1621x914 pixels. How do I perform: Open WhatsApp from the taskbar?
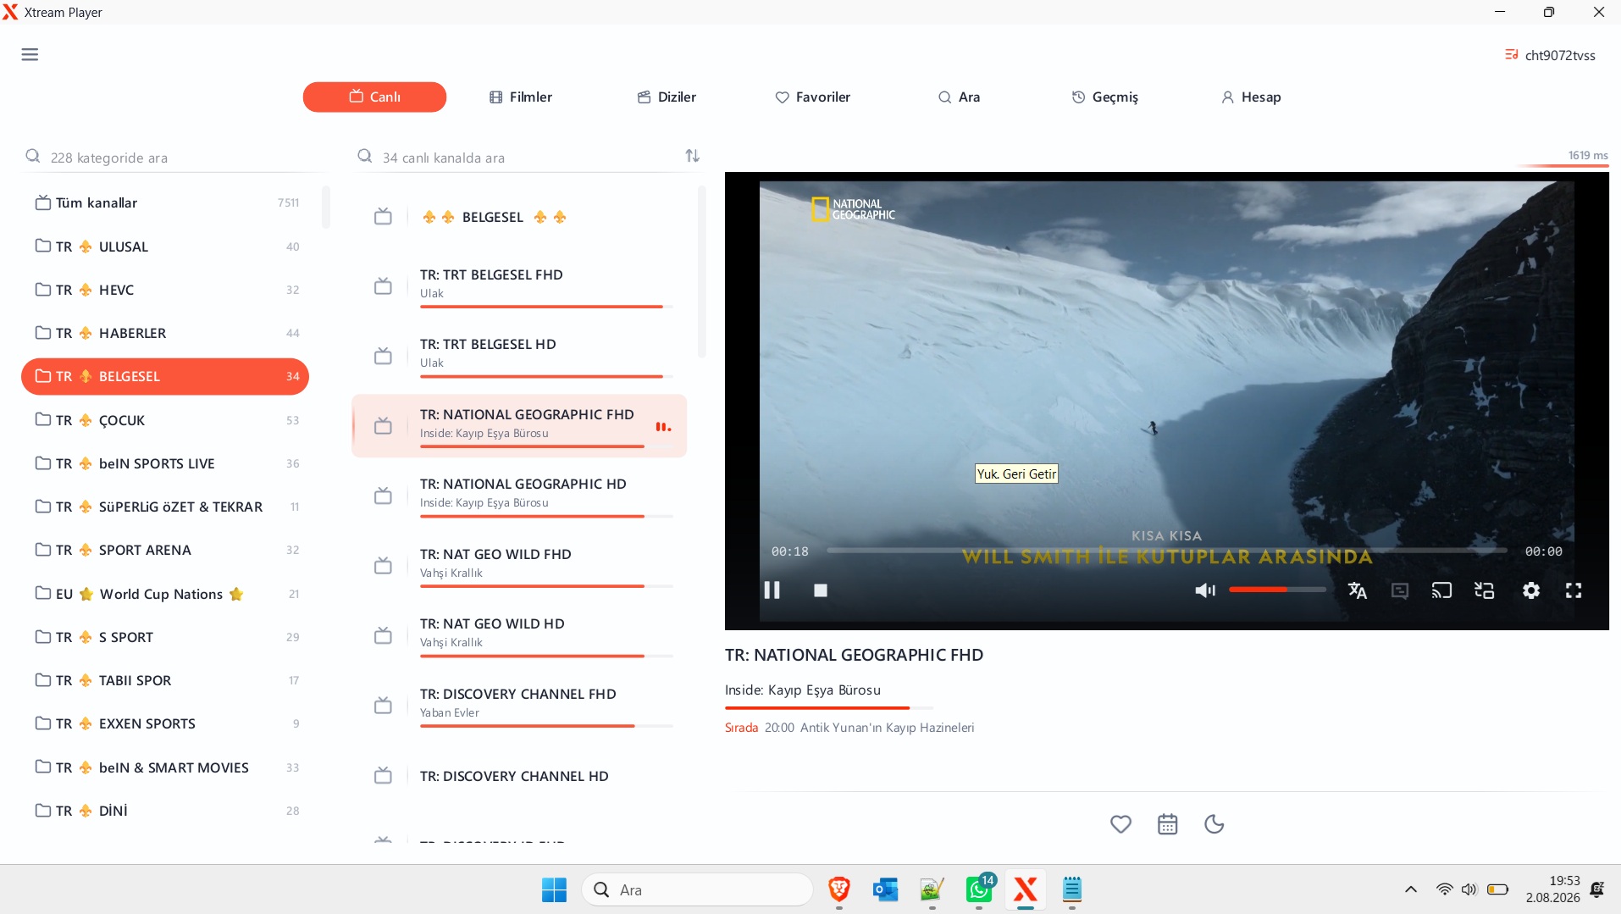(979, 889)
